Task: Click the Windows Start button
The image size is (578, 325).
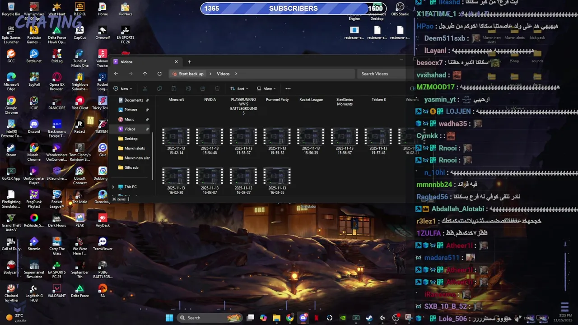Action: pos(169,318)
